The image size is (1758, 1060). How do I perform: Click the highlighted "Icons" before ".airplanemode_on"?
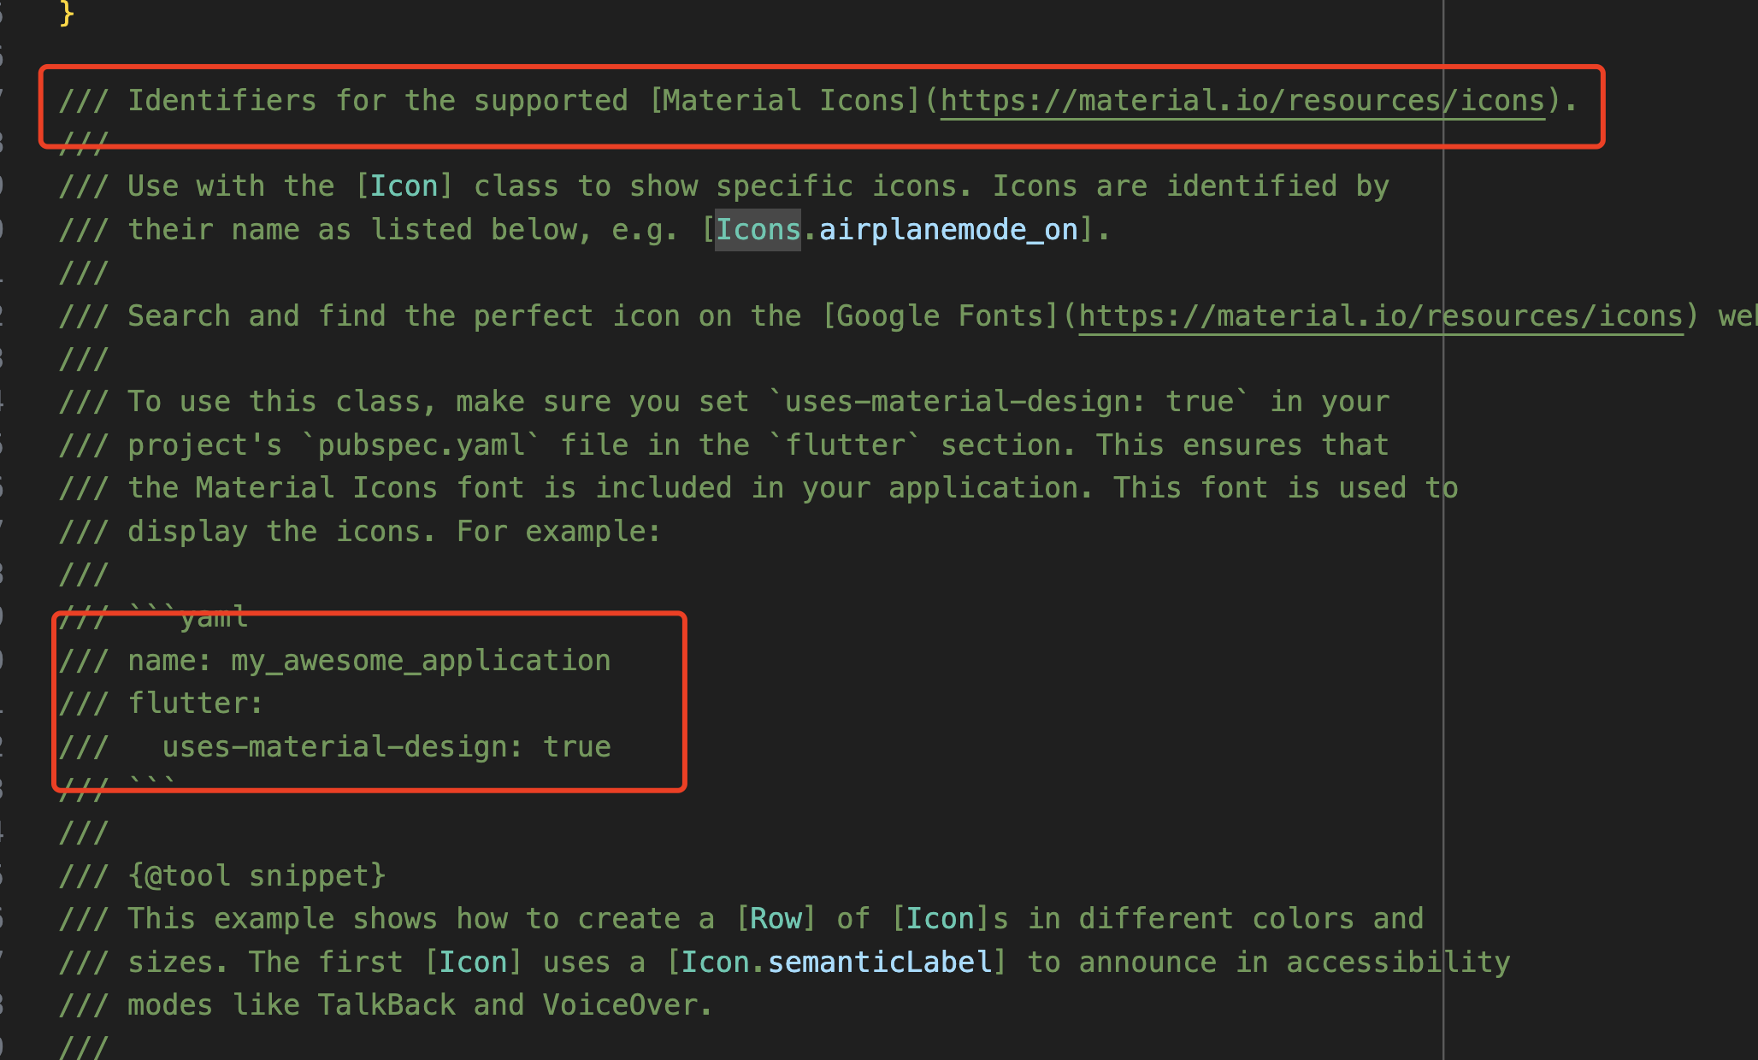tap(758, 230)
